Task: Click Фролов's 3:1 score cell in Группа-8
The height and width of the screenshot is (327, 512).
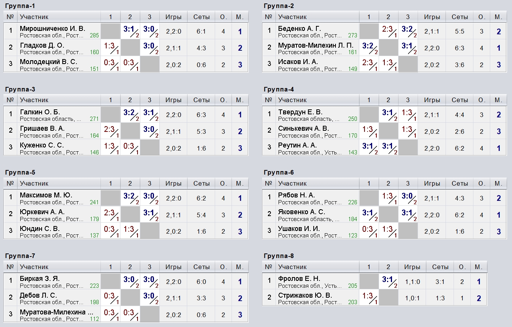Action: (x=388, y=281)
